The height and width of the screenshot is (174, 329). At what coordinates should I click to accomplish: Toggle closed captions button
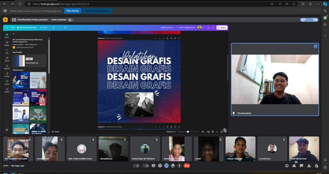tap(153, 166)
